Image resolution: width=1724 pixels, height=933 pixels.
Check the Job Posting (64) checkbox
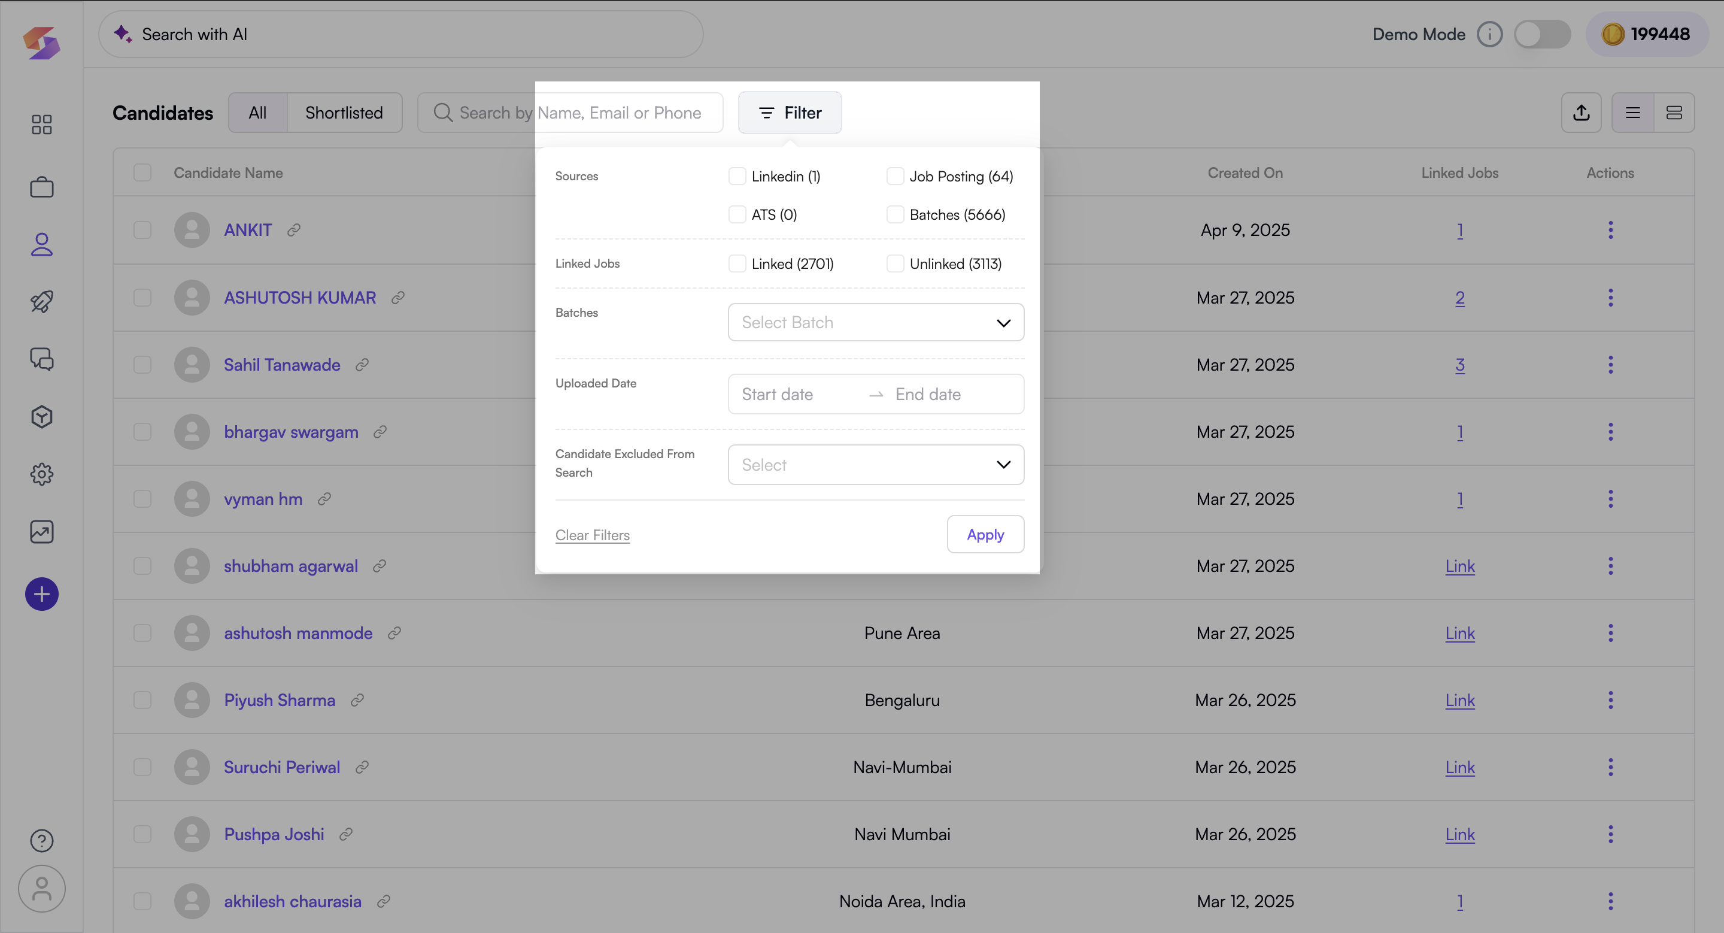click(x=895, y=176)
